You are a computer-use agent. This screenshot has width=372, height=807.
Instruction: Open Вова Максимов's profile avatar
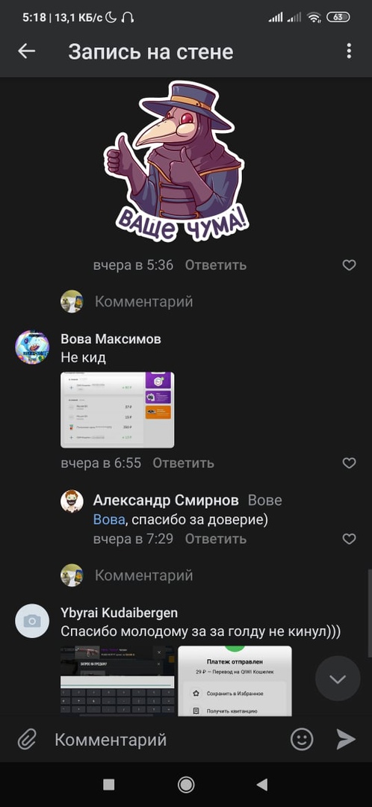pos(32,347)
